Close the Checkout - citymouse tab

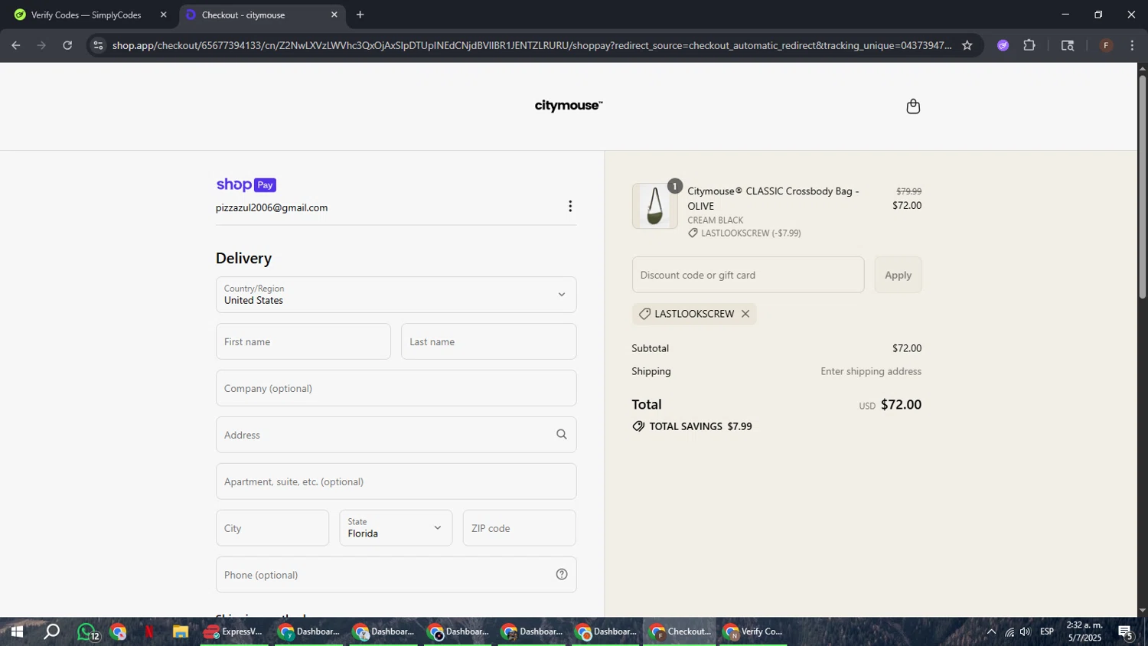point(334,15)
